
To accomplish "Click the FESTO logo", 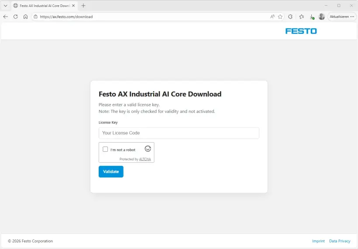I will coord(301,31).
